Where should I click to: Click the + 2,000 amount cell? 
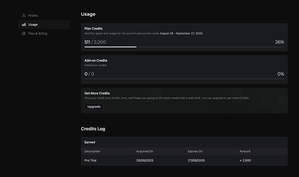click(x=245, y=161)
